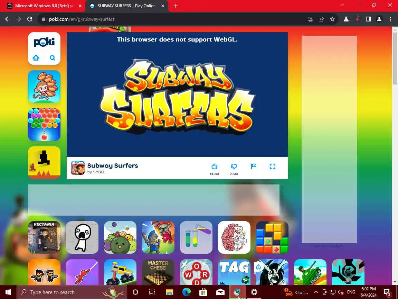The height and width of the screenshot is (299, 398).
Task: Open Task View on taskbar
Action: click(152, 292)
